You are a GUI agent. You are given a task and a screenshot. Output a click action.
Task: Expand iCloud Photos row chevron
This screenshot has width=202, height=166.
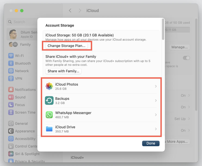(x=156, y=86)
